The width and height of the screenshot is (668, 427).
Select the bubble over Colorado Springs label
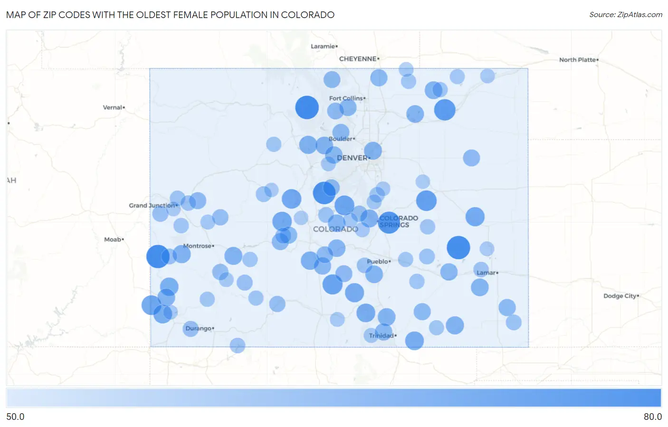[389, 222]
